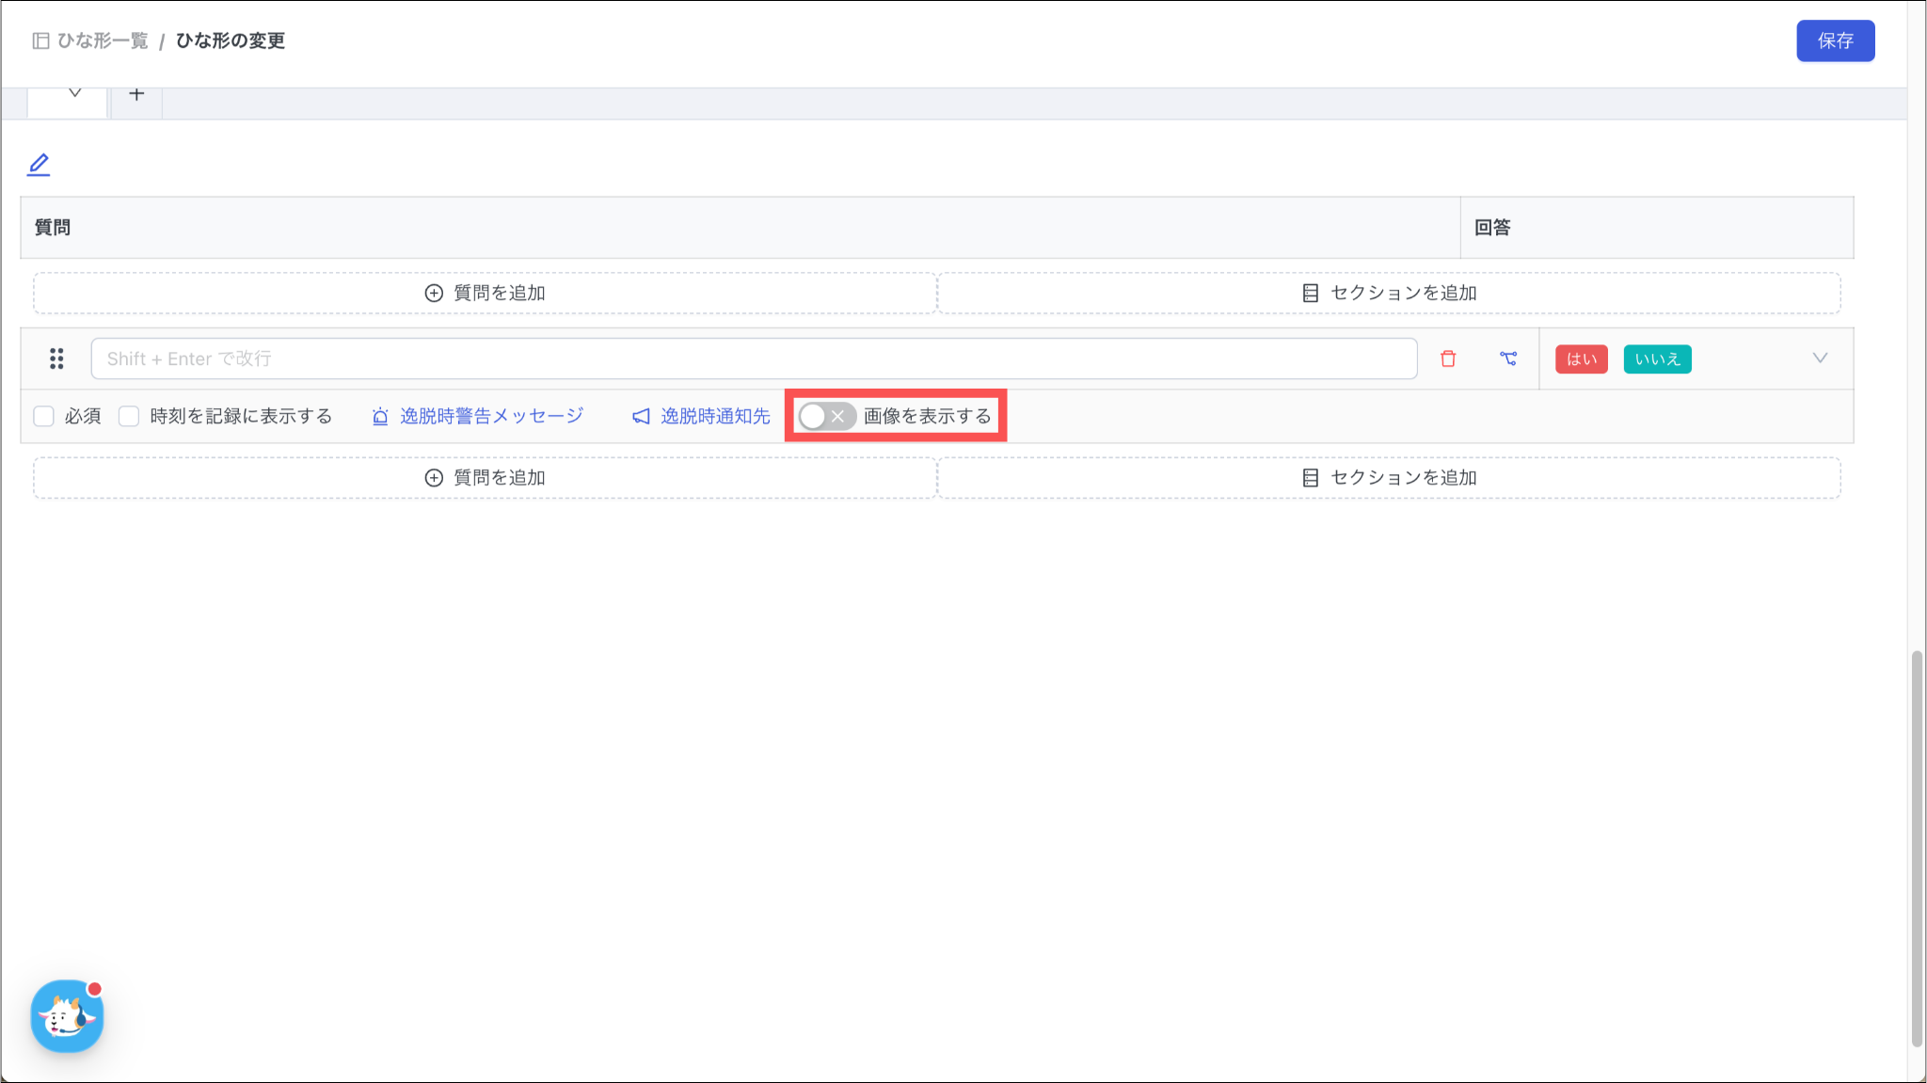Select the red はい answer tag
The height and width of the screenshot is (1083, 1927).
click(1581, 358)
